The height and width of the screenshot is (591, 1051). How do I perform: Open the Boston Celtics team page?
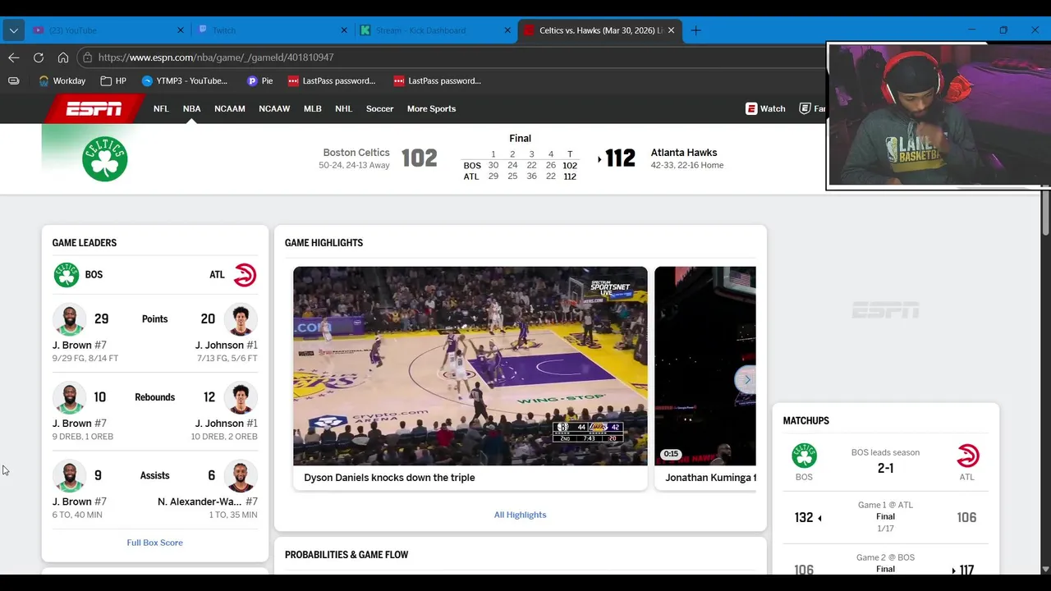point(356,153)
